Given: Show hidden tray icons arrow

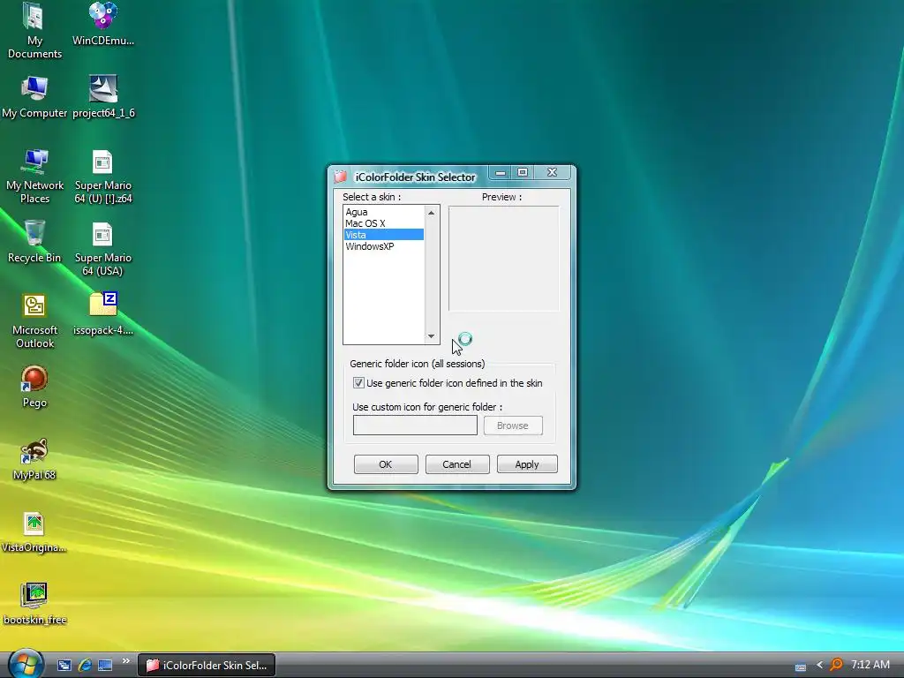Looking at the screenshot, I should [x=819, y=665].
